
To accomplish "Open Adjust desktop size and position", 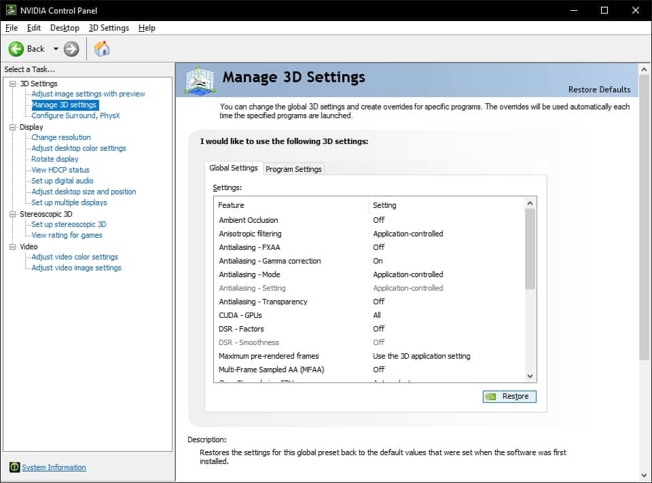I will [84, 192].
